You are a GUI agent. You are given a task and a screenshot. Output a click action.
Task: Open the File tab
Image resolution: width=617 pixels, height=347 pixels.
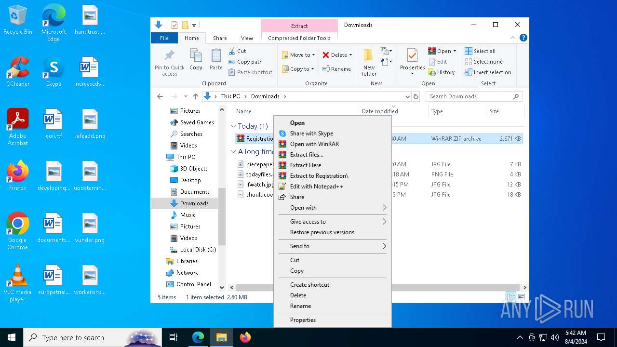tap(164, 38)
